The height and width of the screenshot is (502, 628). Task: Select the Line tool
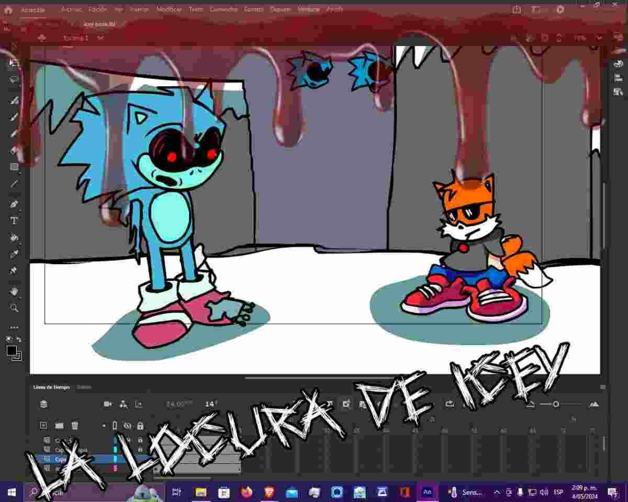coord(14,184)
